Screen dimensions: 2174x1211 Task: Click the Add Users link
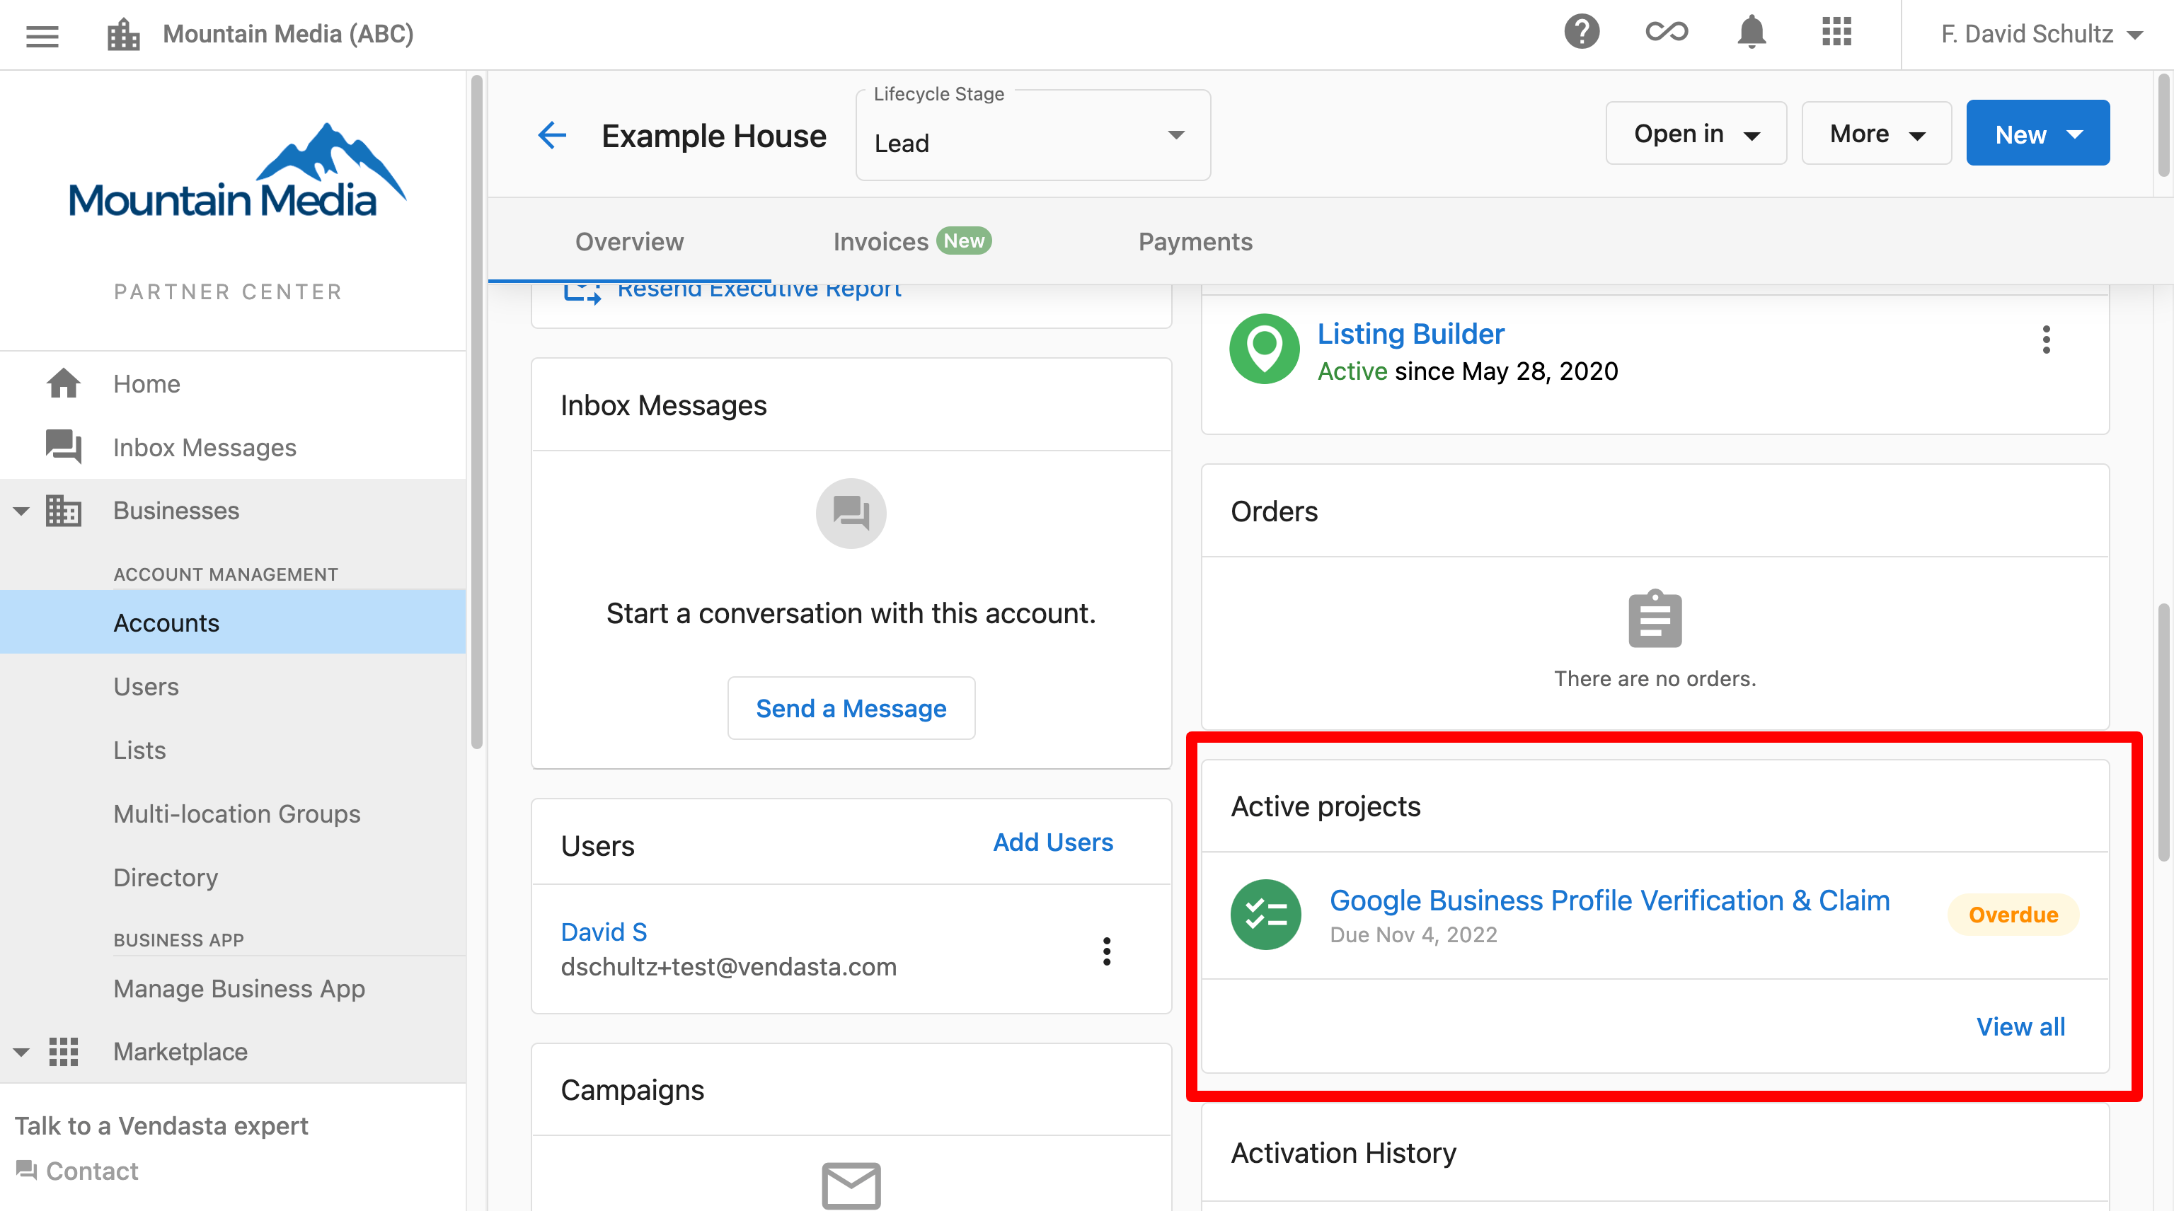[x=1052, y=842]
